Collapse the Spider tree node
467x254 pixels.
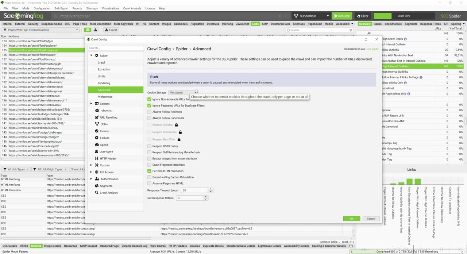[91, 55]
